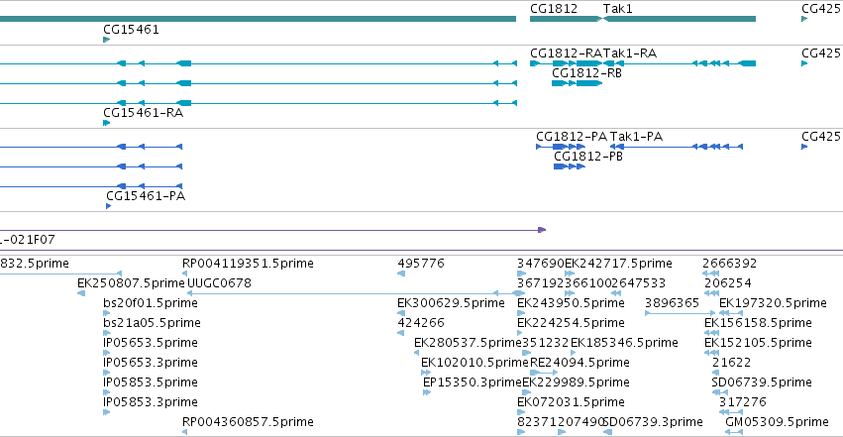Viewport: 843px width, 437px height.
Task: Click the purple clone arrow end
Action: (542, 230)
